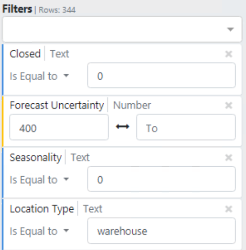Select the Location Type filter title
The height and width of the screenshot is (250, 246).
[x=42, y=209]
